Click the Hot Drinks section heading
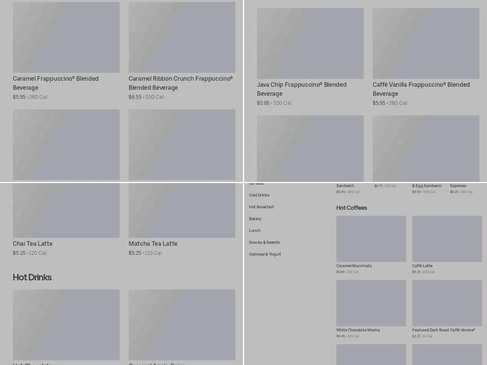Image resolution: width=487 pixels, height=365 pixels. click(32, 277)
